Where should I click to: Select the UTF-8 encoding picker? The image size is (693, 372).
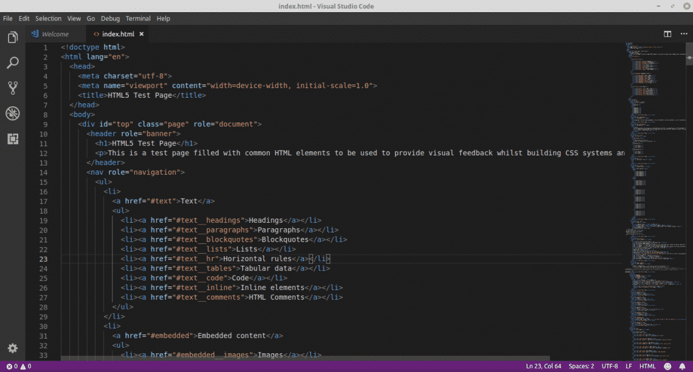coord(609,367)
